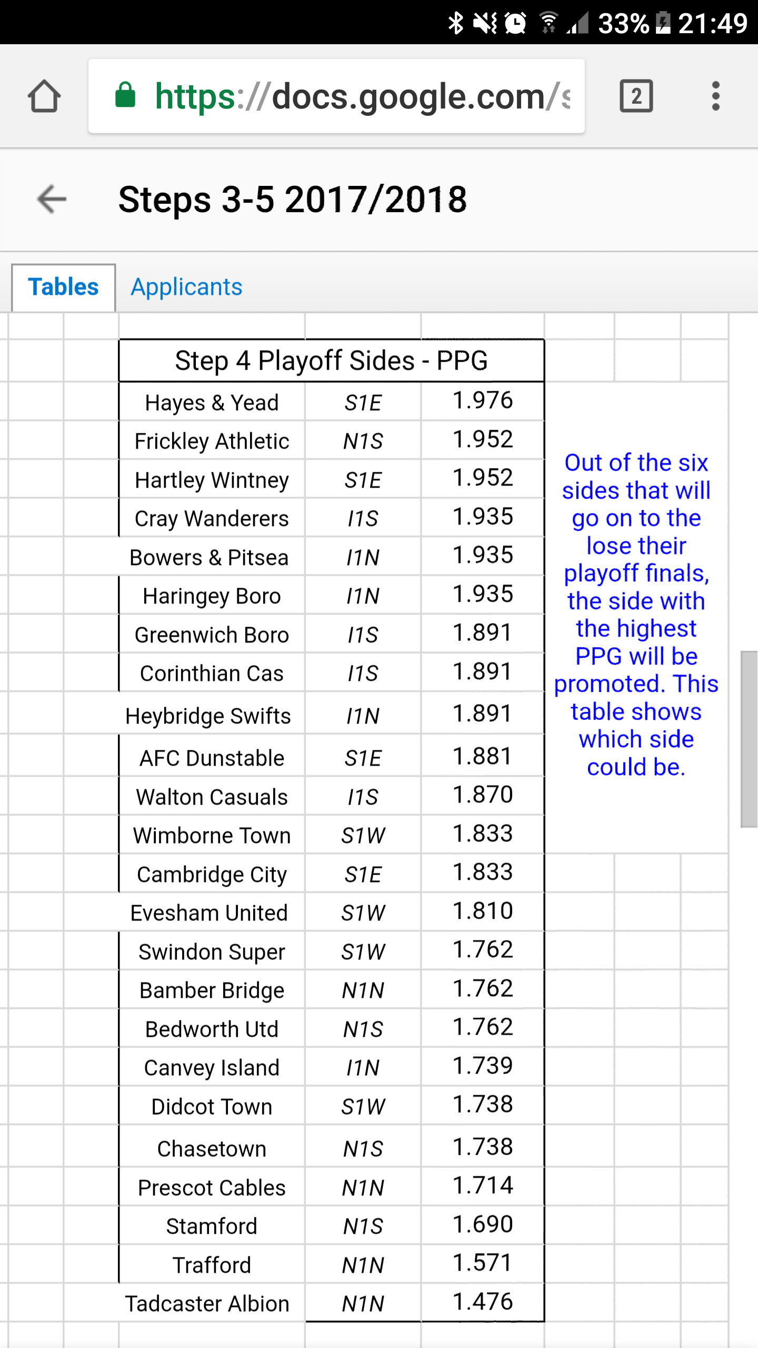Select the Hayes & Yead cell
This screenshot has width=758, height=1348.
[212, 403]
